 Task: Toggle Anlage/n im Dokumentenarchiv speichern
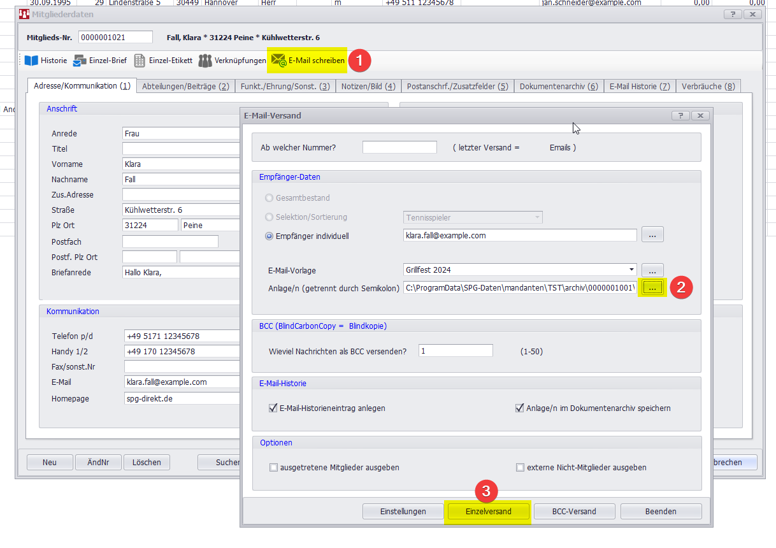(x=519, y=408)
